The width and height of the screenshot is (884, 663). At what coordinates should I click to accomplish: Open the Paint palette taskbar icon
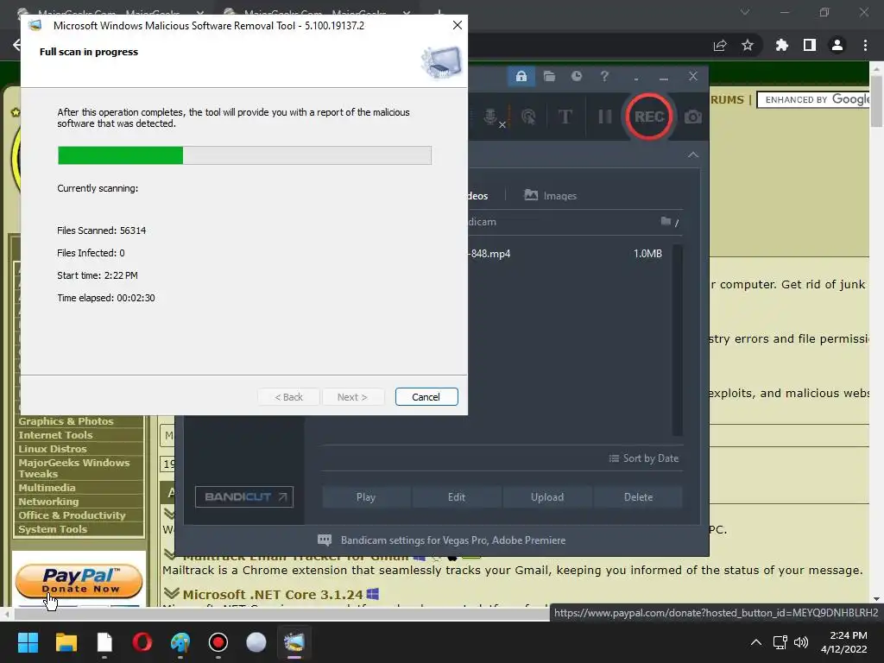click(x=180, y=642)
